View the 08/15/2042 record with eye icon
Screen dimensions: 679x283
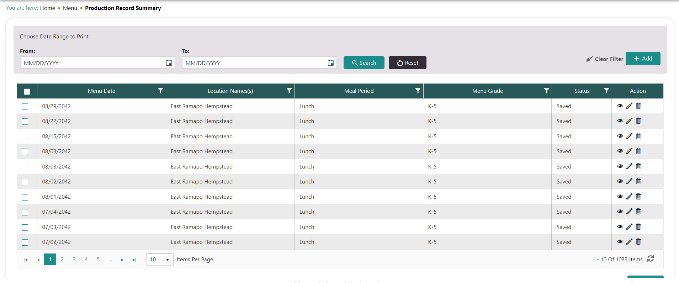pos(620,136)
